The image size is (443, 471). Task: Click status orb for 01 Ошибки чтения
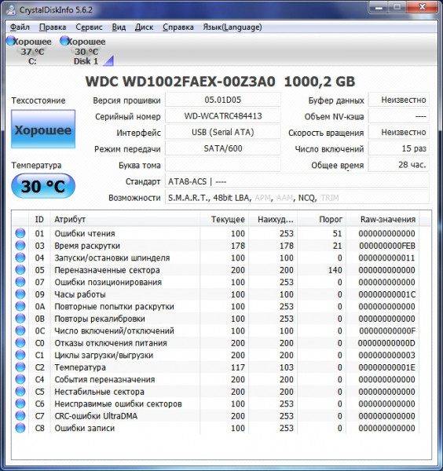(x=20, y=233)
